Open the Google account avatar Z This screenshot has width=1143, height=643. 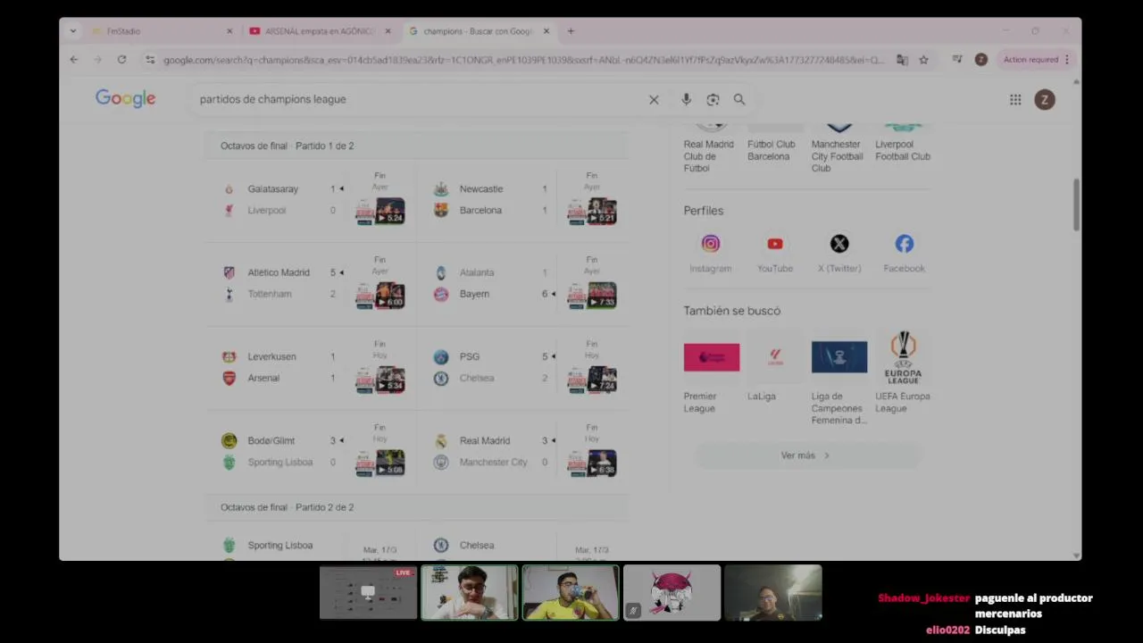(1044, 99)
